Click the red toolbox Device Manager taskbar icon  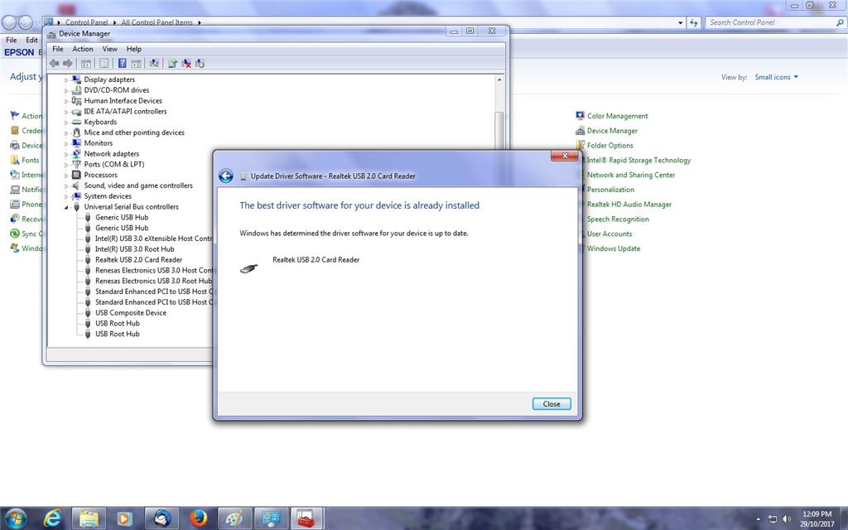306,518
